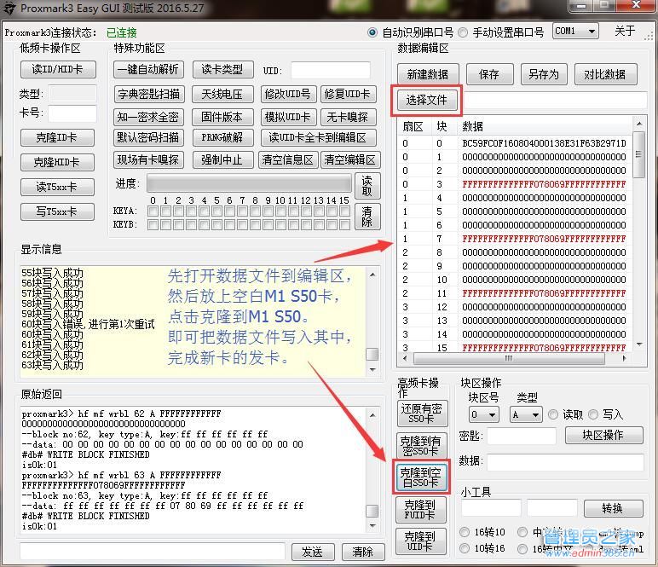Select the 读取 read radio button
658x567 pixels.
pos(553,414)
